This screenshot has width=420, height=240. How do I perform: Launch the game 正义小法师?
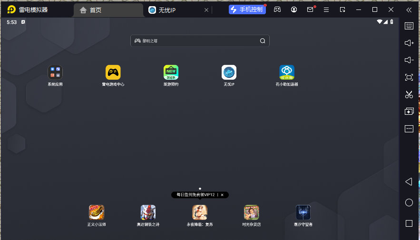click(x=97, y=212)
